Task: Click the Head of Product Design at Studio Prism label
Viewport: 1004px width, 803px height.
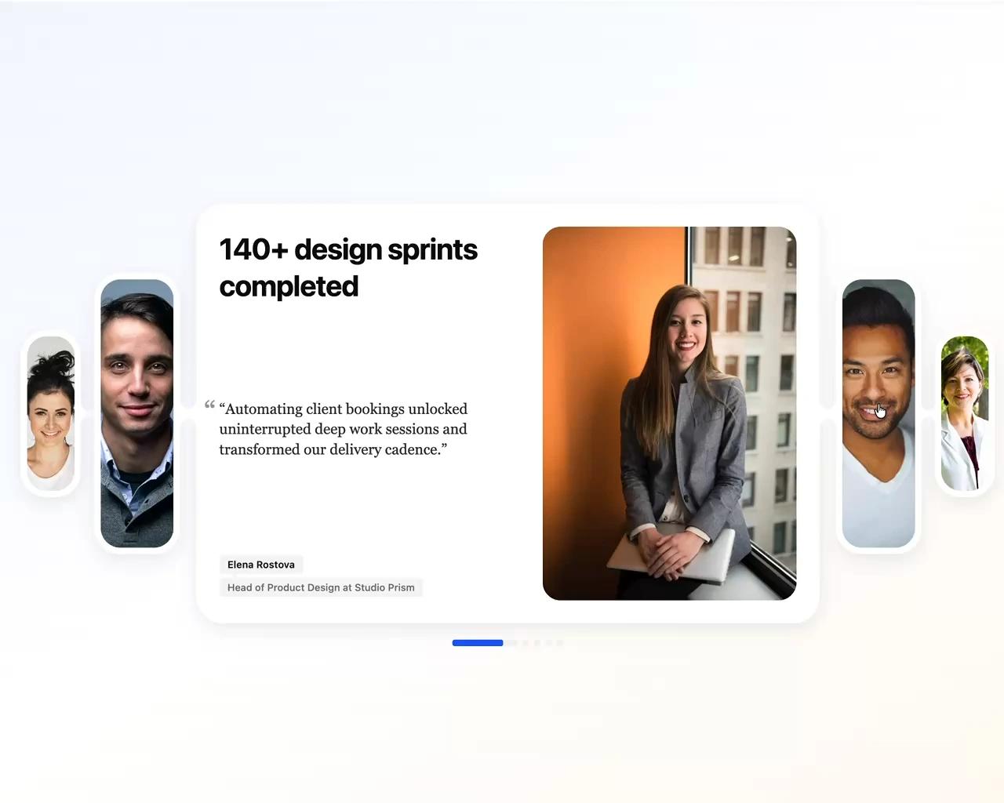Action: click(x=321, y=587)
